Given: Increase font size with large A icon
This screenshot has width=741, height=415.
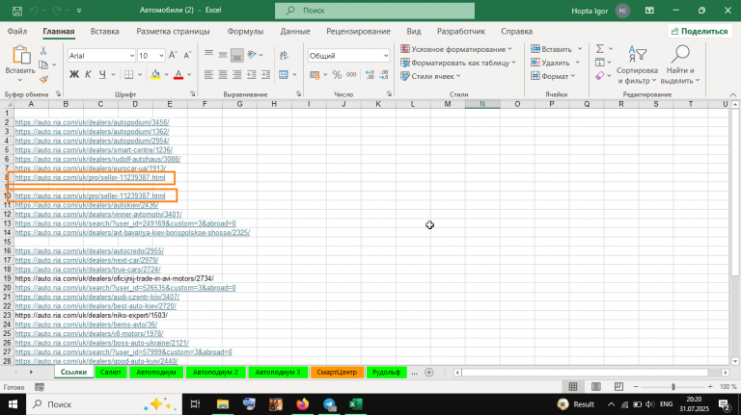Looking at the screenshot, I should point(173,56).
